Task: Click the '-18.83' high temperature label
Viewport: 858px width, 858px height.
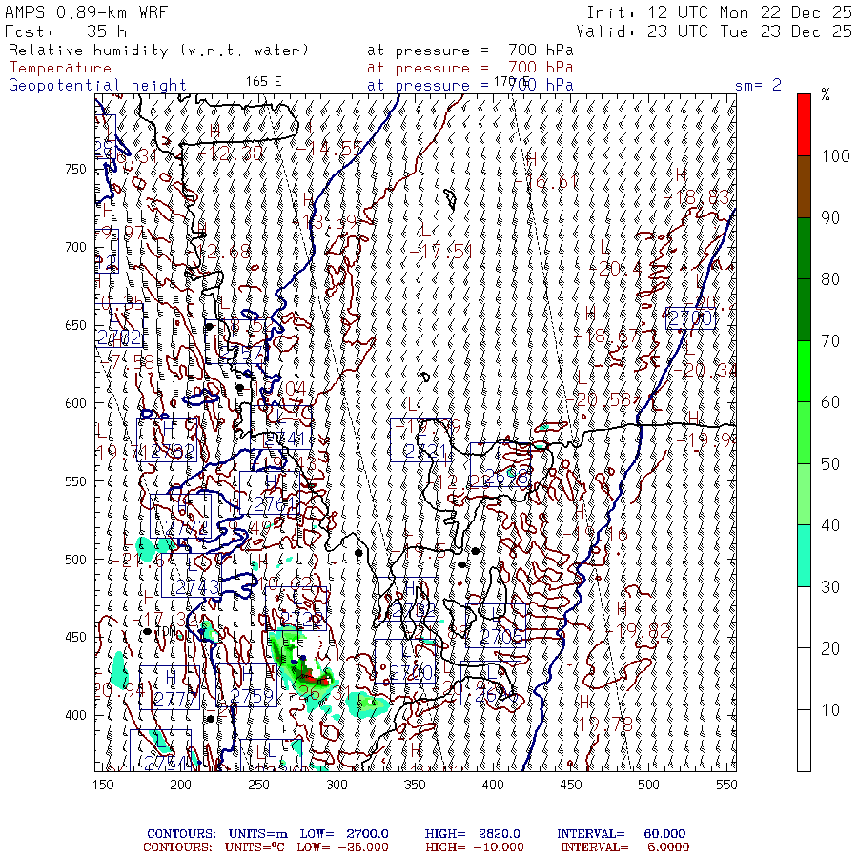Action: 697,197
